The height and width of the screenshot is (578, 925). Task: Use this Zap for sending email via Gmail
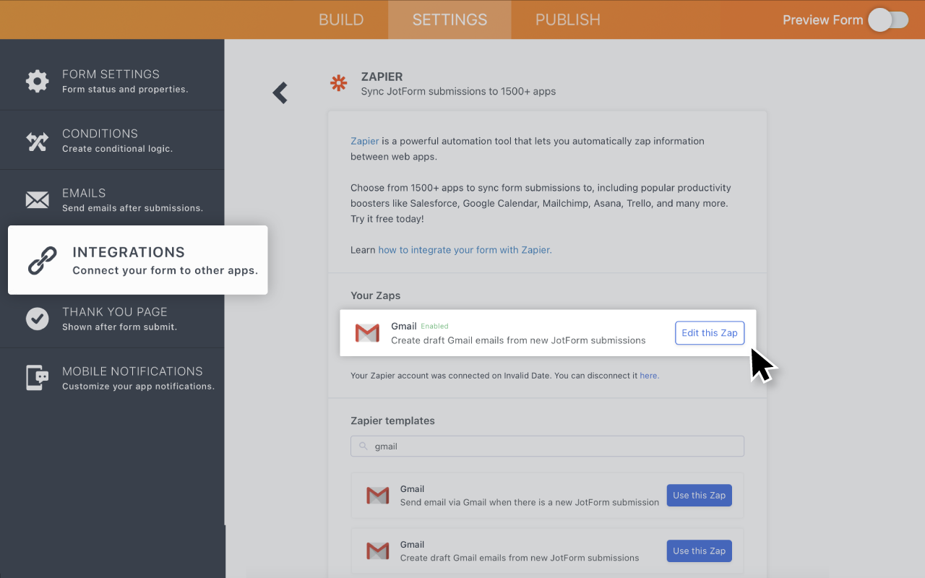click(x=699, y=495)
